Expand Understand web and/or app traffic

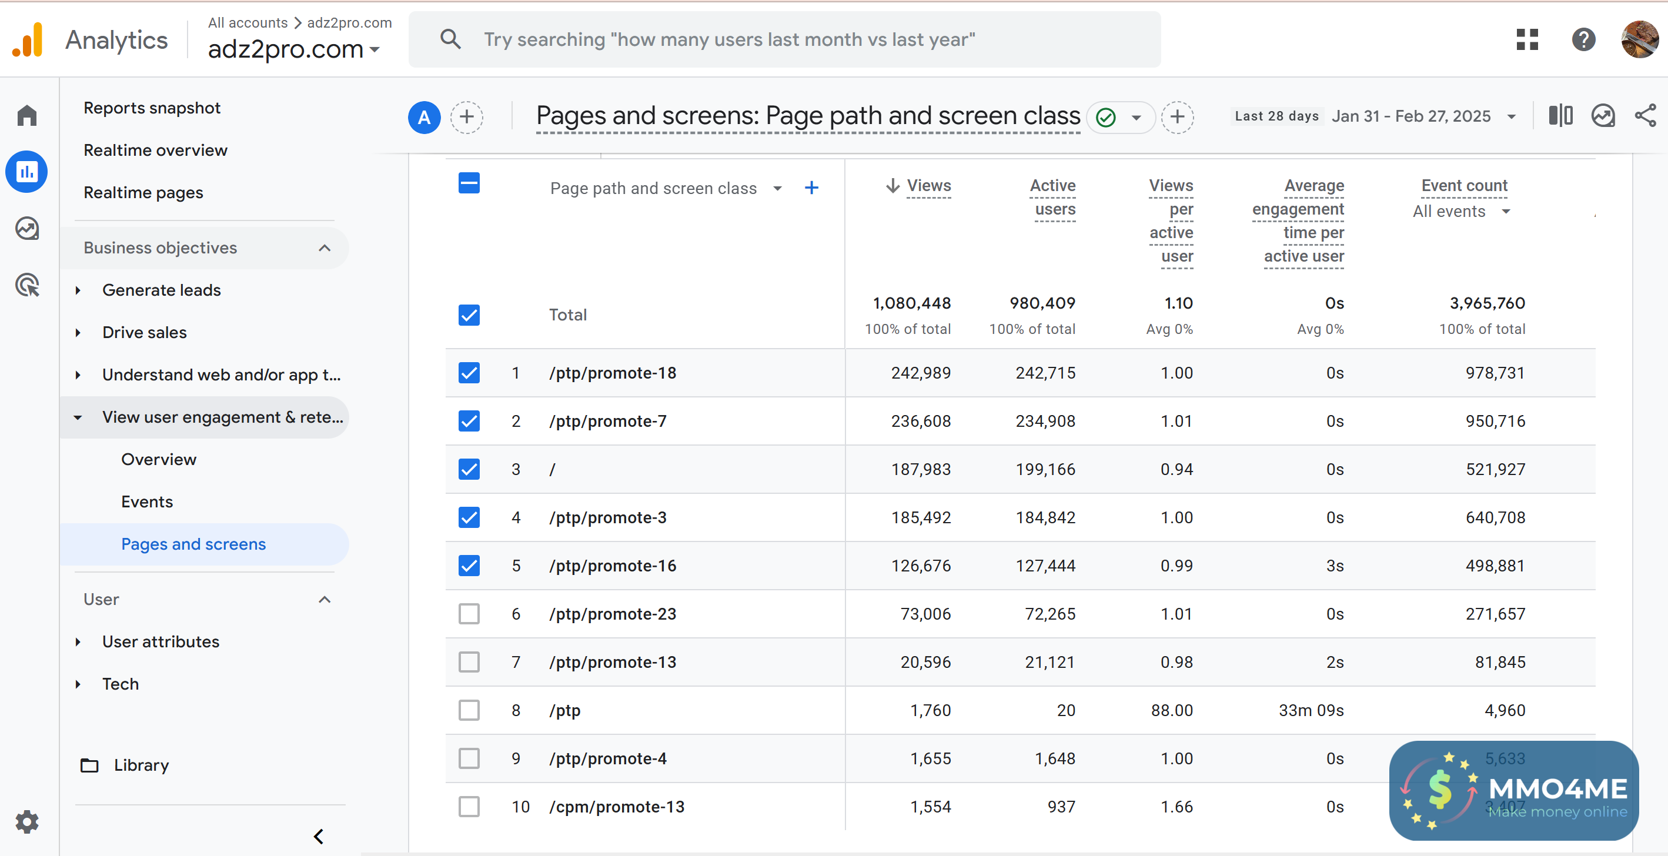point(78,375)
